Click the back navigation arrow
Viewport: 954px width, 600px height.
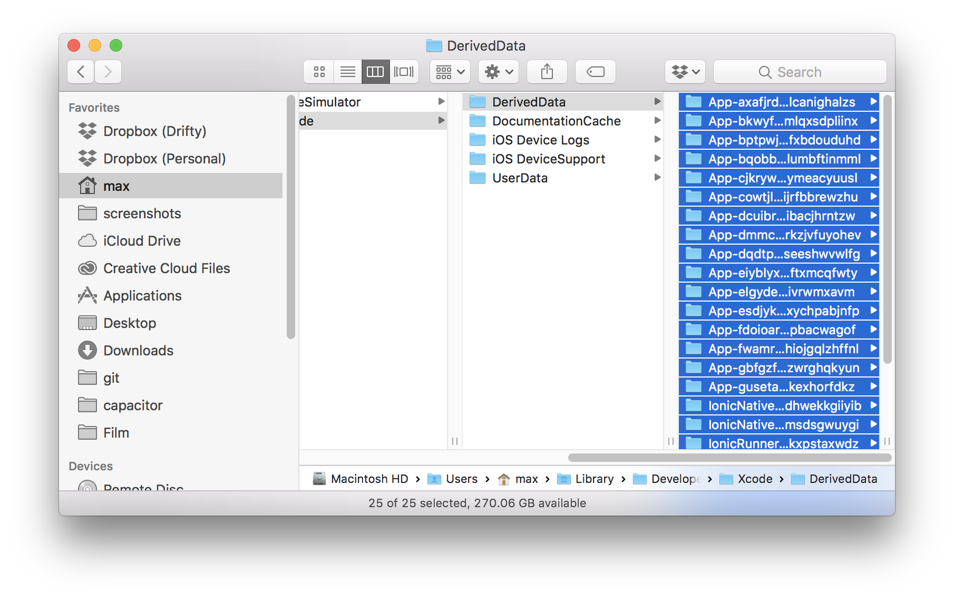coord(80,72)
